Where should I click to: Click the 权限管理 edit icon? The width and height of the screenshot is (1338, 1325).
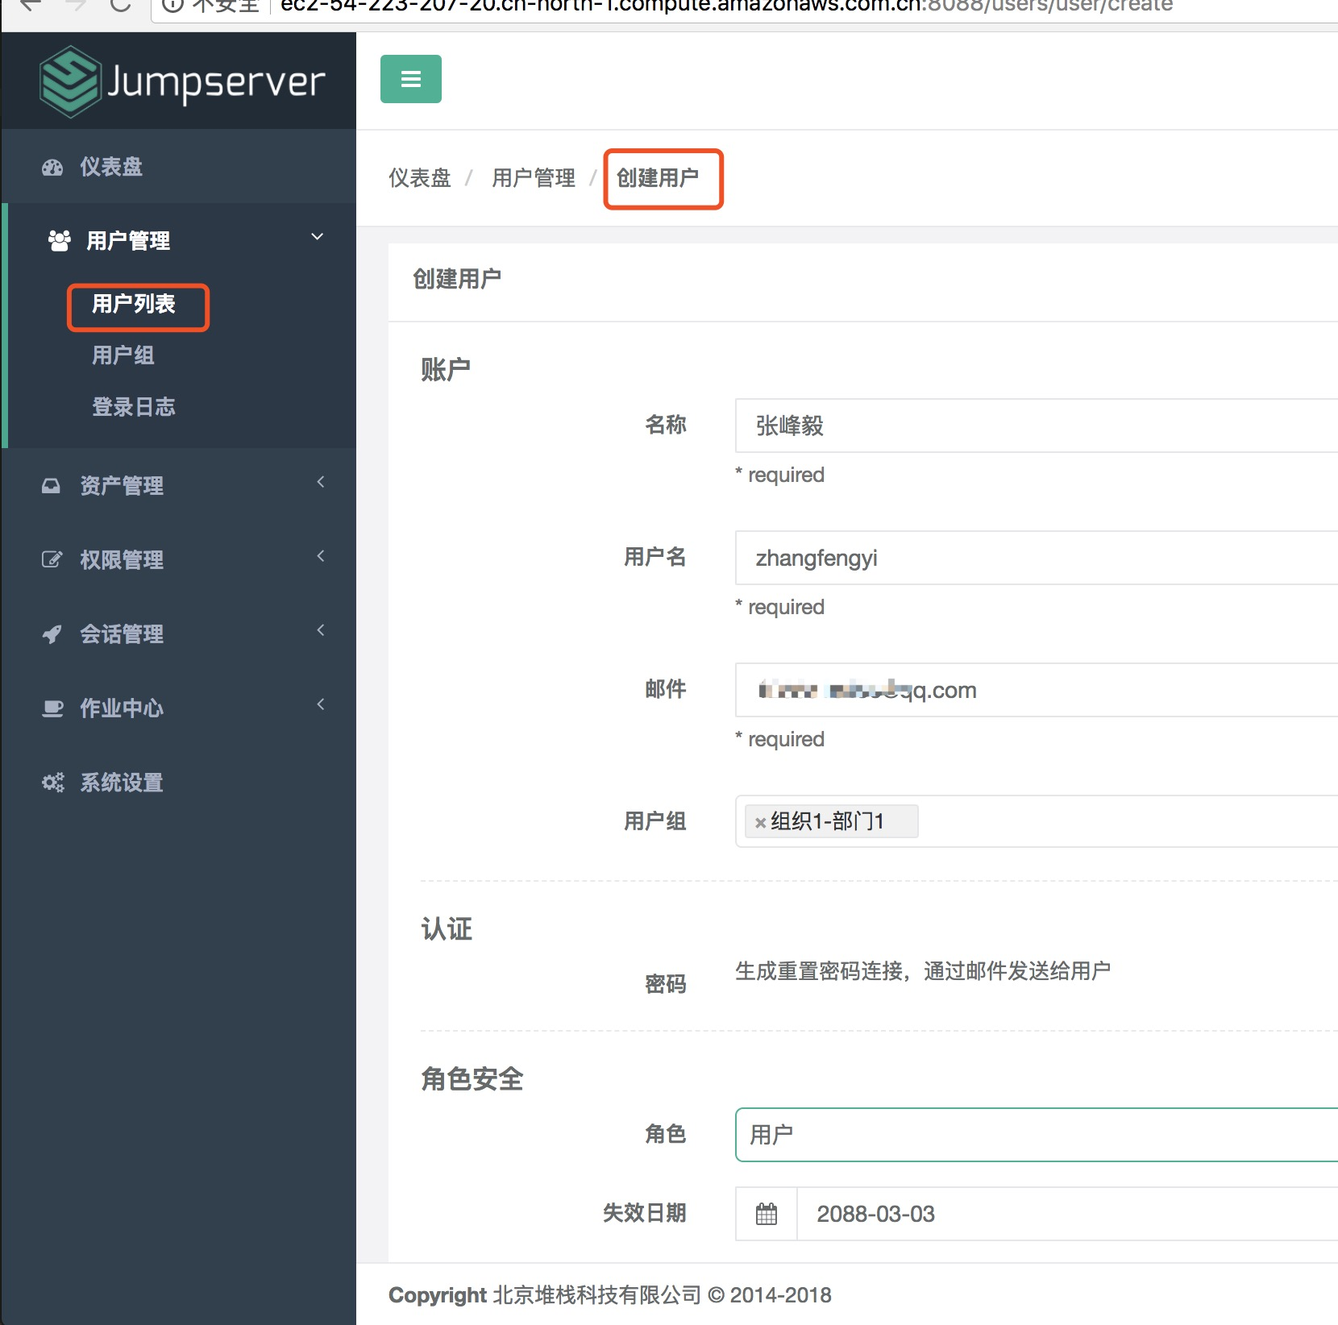coord(52,559)
